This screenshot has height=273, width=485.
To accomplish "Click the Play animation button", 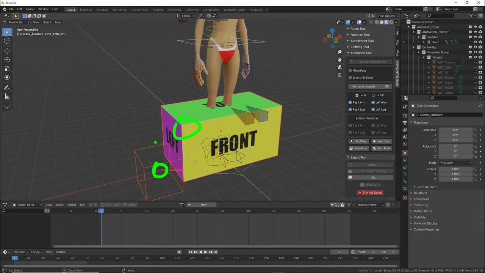I will (x=206, y=252).
